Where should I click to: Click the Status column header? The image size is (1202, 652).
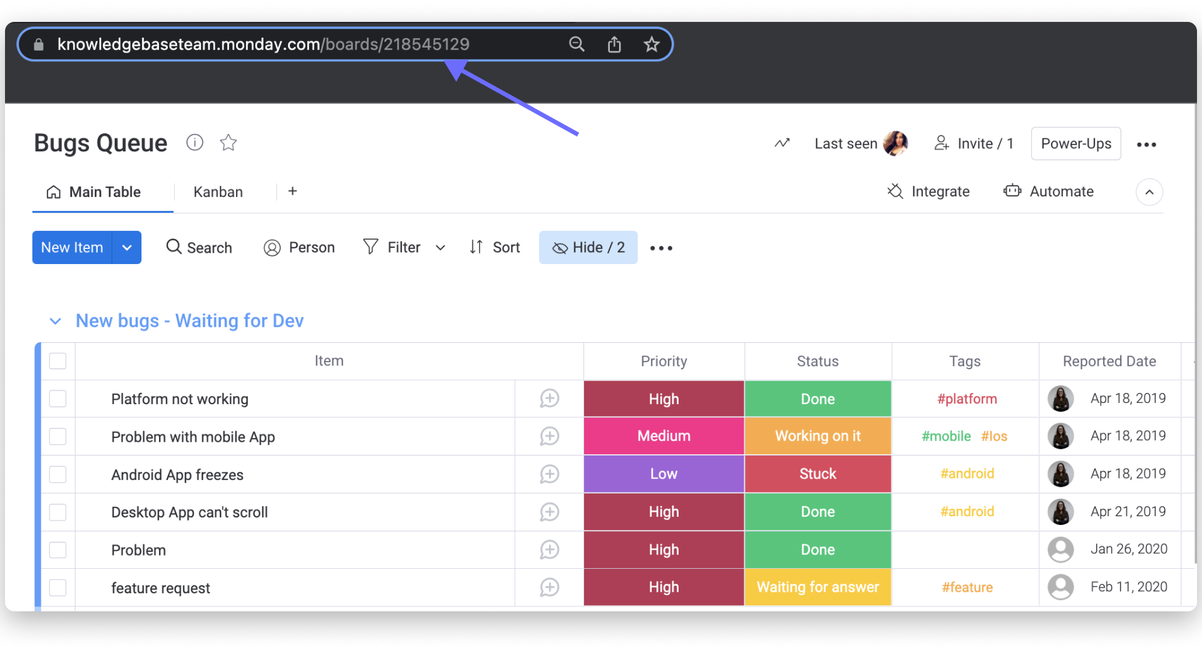[x=818, y=361]
